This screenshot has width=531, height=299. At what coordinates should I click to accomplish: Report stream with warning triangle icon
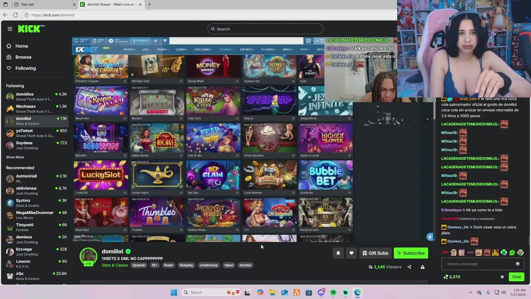[422, 267]
